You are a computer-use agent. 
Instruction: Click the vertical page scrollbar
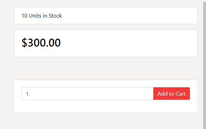(x=205, y=64)
